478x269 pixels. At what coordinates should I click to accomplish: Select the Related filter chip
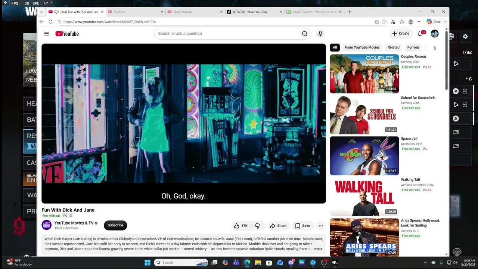click(393, 47)
